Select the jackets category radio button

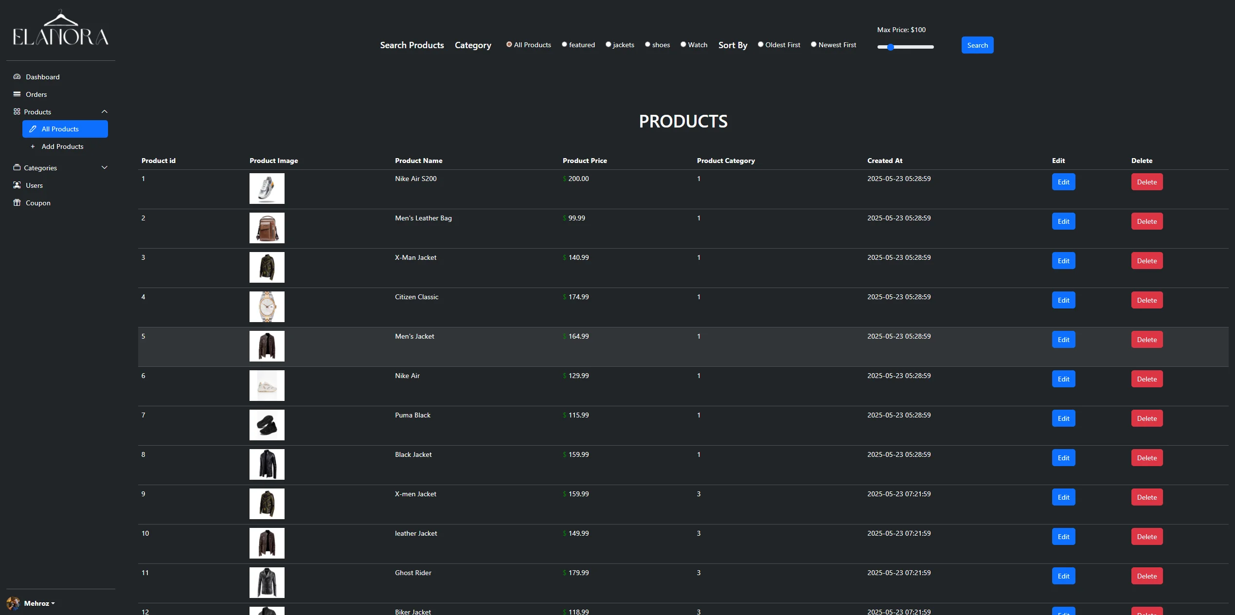click(x=608, y=45)
